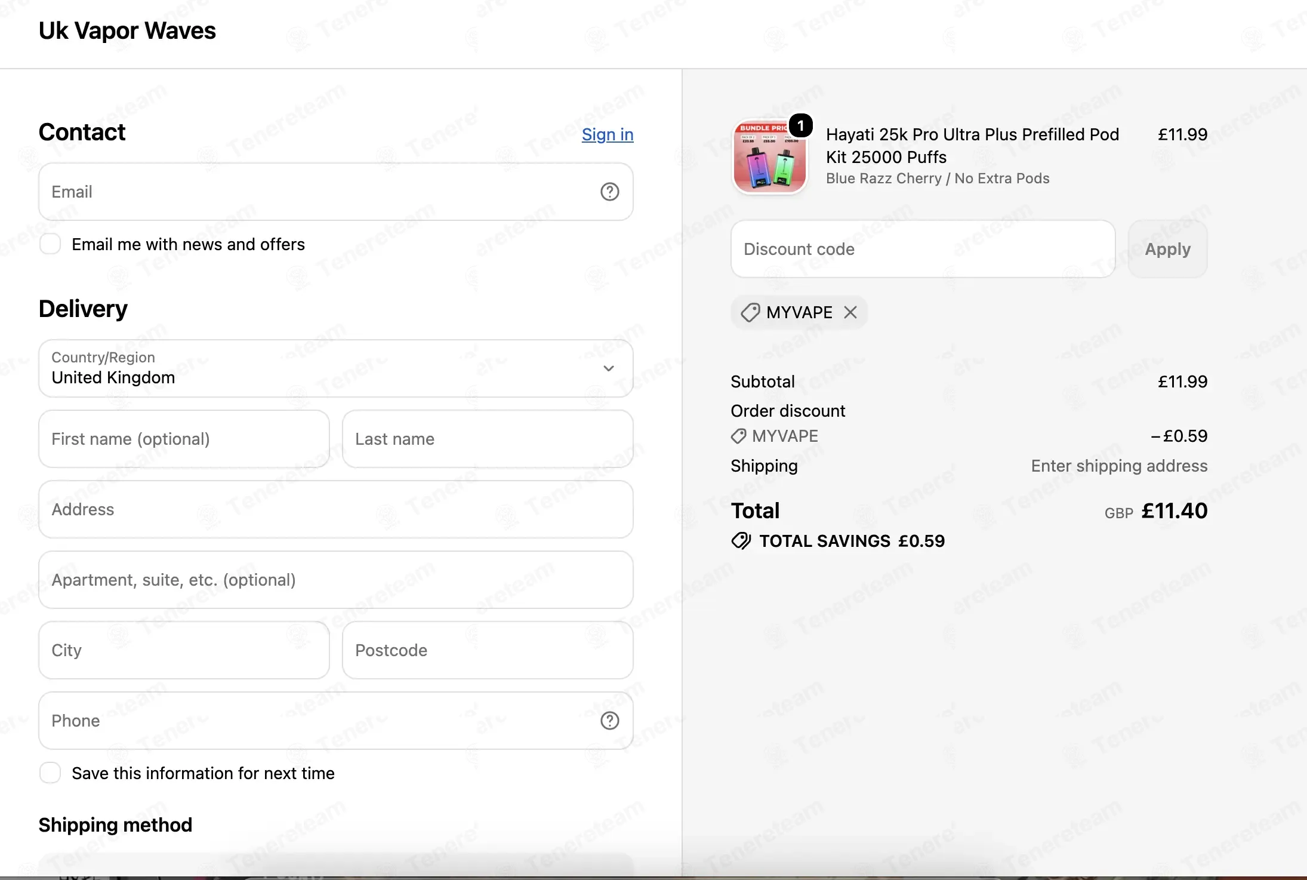
Task: Click the MYVAPE tag icon in chip
Action: pyautogui.click(x=750, y=312)
